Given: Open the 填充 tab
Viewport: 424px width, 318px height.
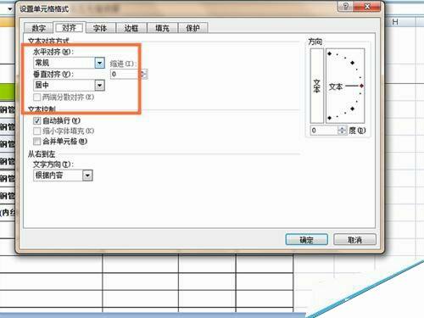Looking at the screenshot, I should pos(162,28).
